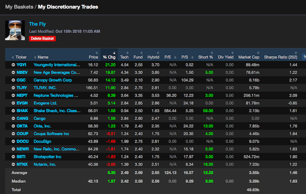306x194 pixels.
Task: Open The Fly profile link
Action: click(37, 24)
